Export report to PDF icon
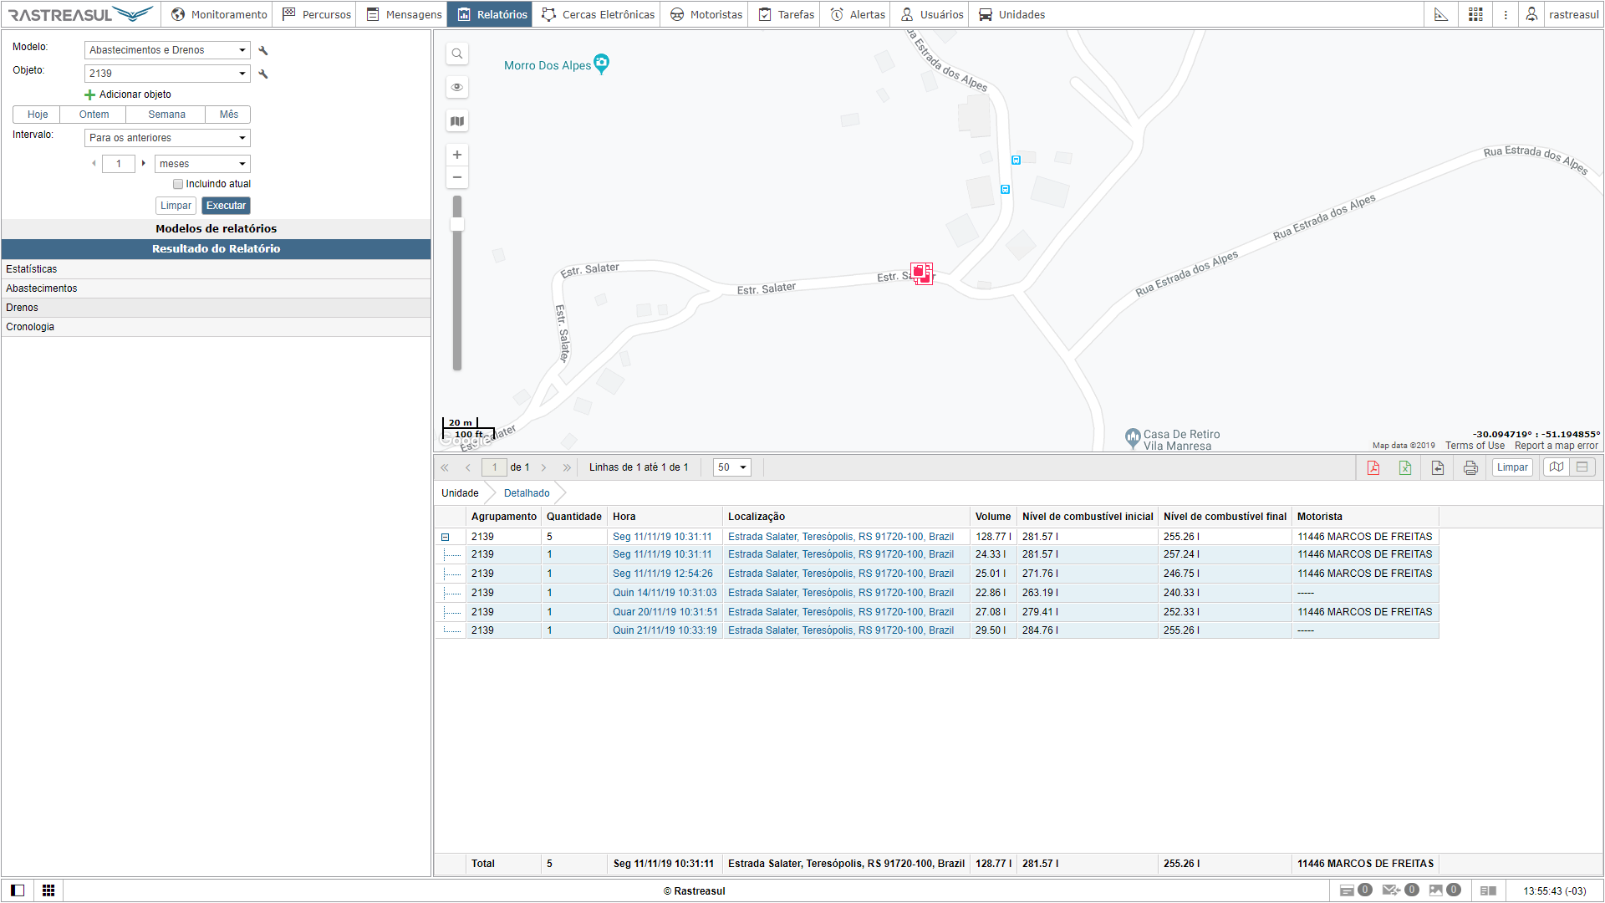Image resolution: width=1605 pixels, height=903 pixels. 1373,467
